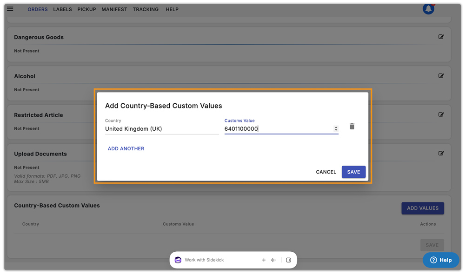Click ADD ANOTHER in the dialog
The image size is (465, 275).
[126, 148]
